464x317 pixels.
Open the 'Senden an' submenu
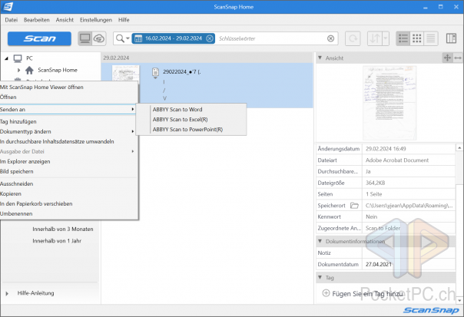point(68,110)
